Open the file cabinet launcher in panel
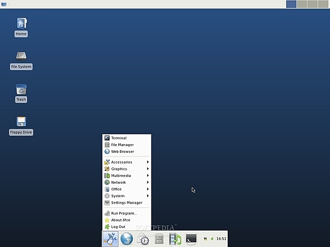 [159, 239]
